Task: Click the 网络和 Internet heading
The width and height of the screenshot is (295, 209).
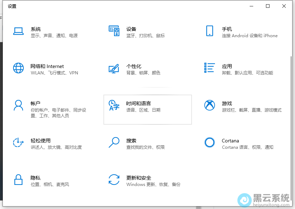Action: 47,66
